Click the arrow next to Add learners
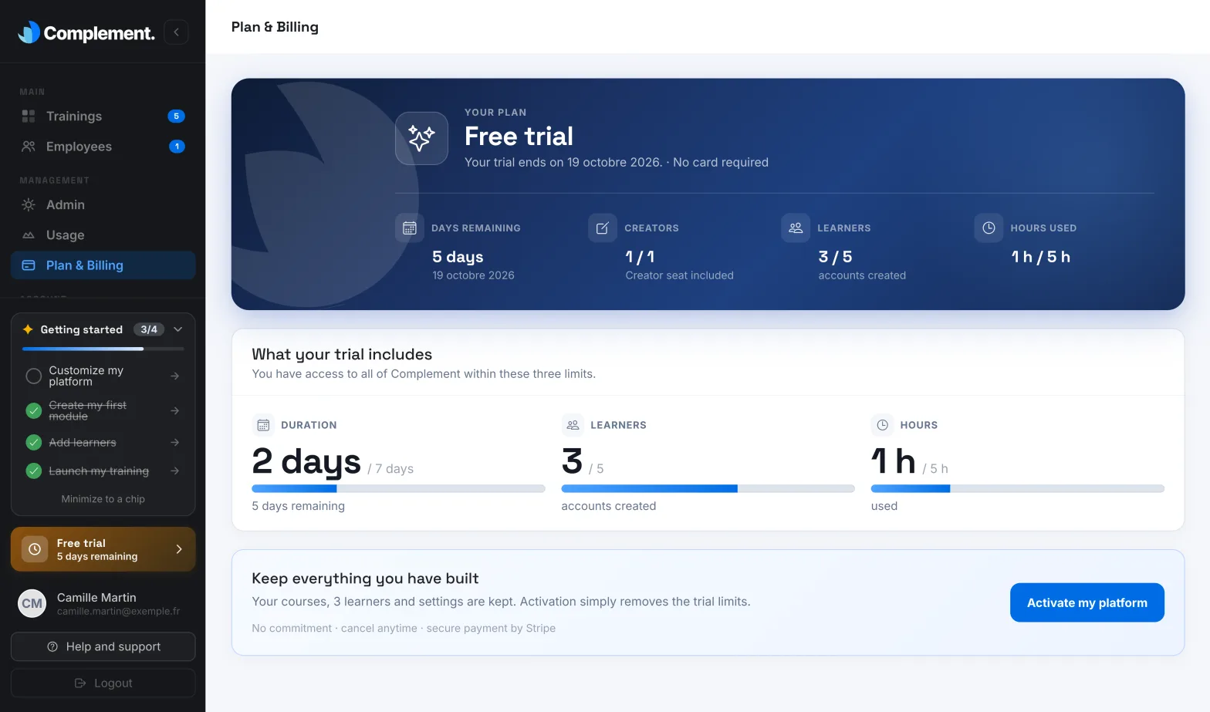The height and width of the screenshot is (712, 1210). [x=175, y=443]
